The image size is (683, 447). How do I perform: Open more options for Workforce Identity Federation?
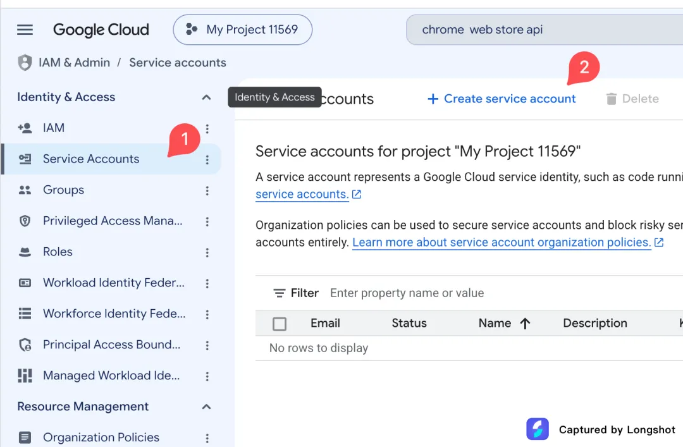pyautogui.click(x=207, y=314)
